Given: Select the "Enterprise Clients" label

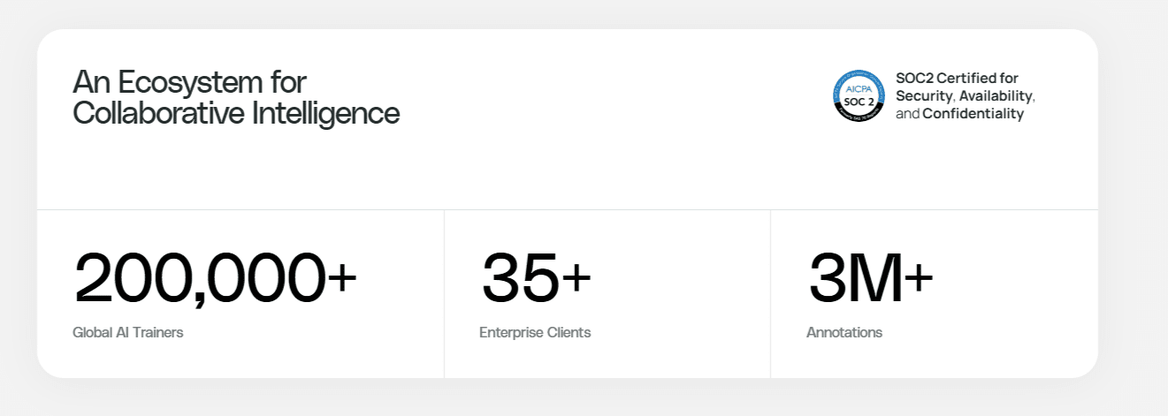Looking at the screenshot, I should (x=535, y=333).
